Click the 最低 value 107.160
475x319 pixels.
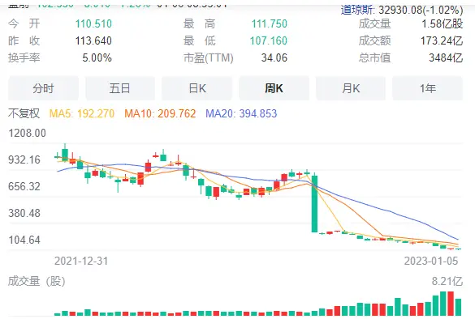269,40
